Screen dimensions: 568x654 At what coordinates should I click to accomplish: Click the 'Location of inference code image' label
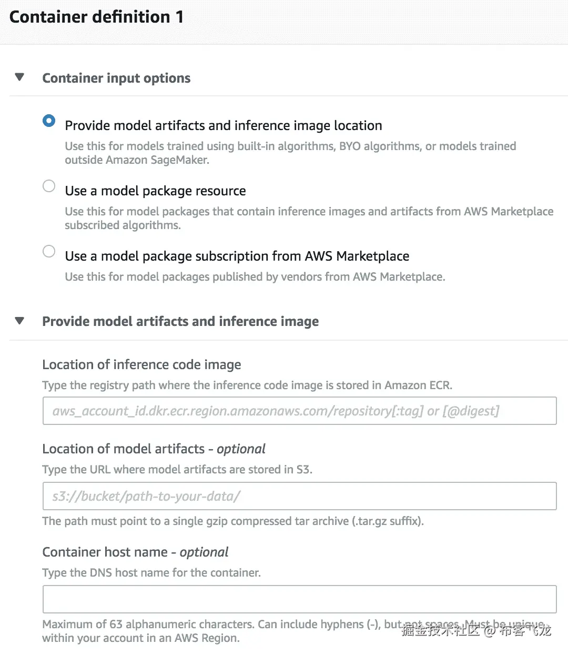coord(141,364)
